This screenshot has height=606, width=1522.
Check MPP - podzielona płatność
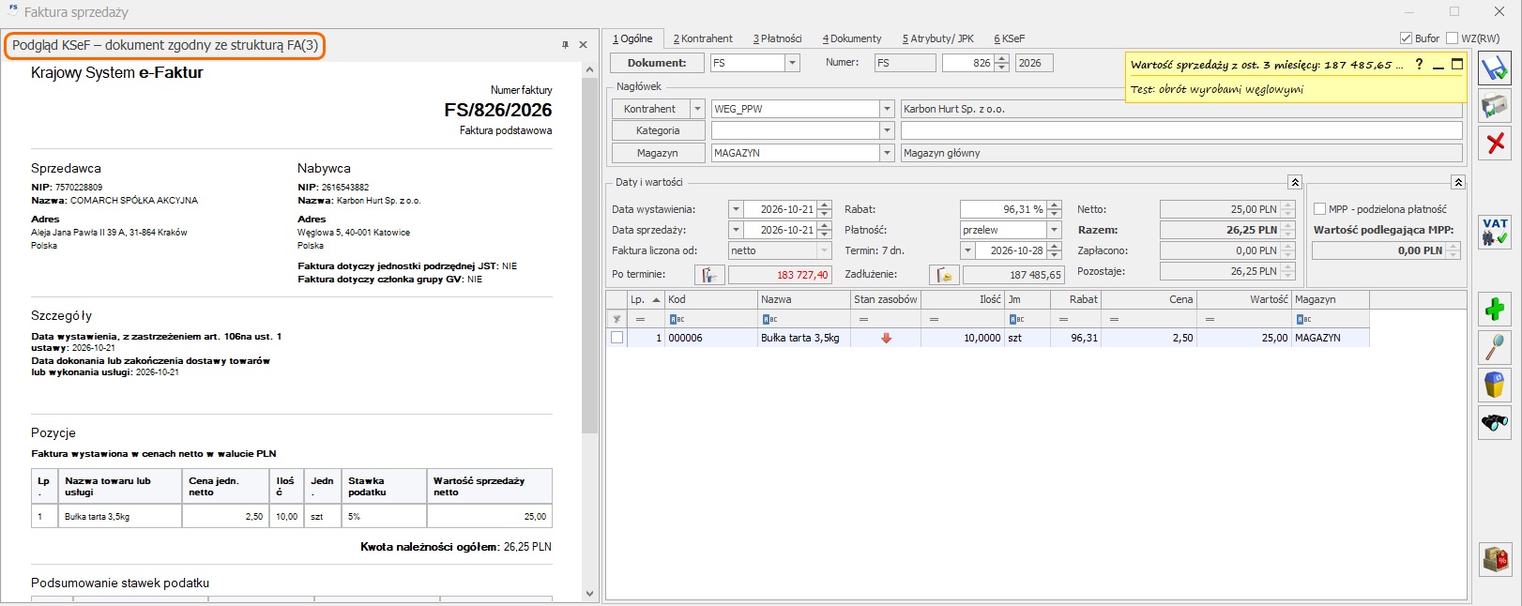[1320, 209]
